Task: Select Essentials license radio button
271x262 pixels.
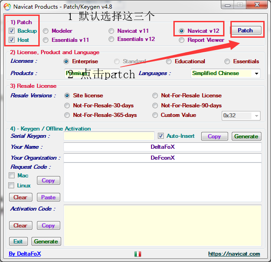Action: [227, 61]
